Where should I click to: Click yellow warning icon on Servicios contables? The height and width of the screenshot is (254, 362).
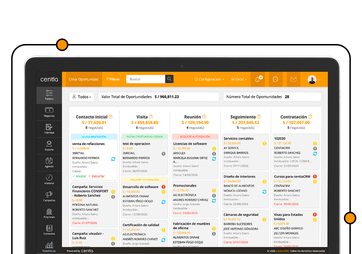(264, 143)
